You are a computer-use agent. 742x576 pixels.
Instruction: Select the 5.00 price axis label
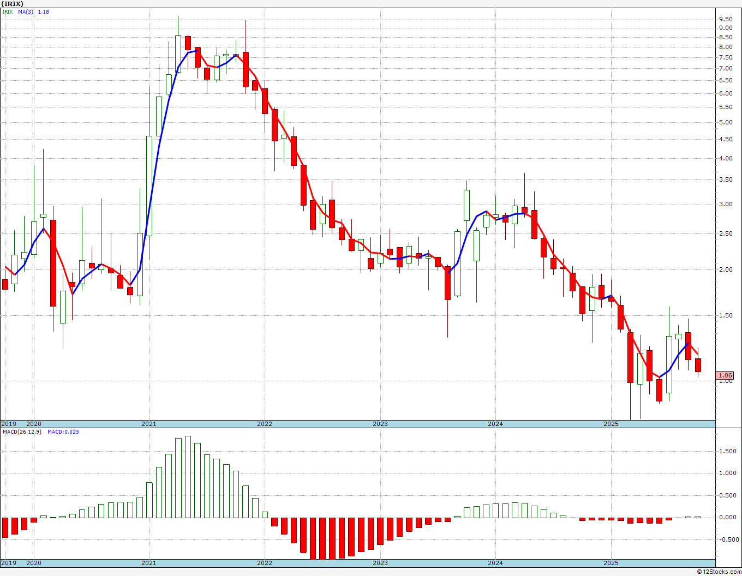tap(725, 122)
